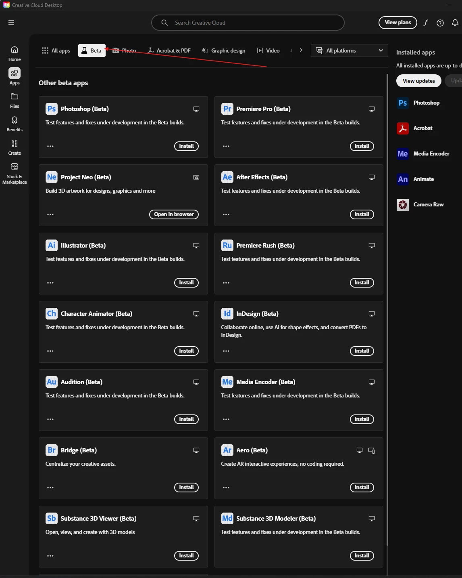The height and width of the screenshot is (578, 462).
Task: Click the Aero (Beta) app icon
Action: (227, 450)
